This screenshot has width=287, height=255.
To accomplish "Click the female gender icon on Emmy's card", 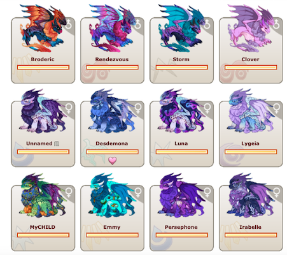I will point(138,193).
